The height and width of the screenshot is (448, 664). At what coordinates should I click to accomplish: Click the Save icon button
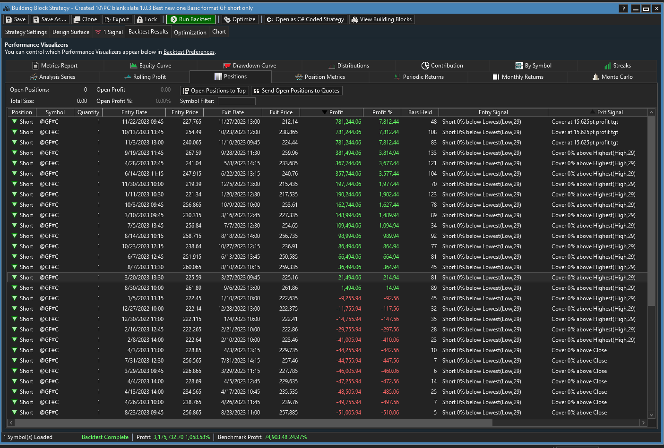(x=16, y=19)
